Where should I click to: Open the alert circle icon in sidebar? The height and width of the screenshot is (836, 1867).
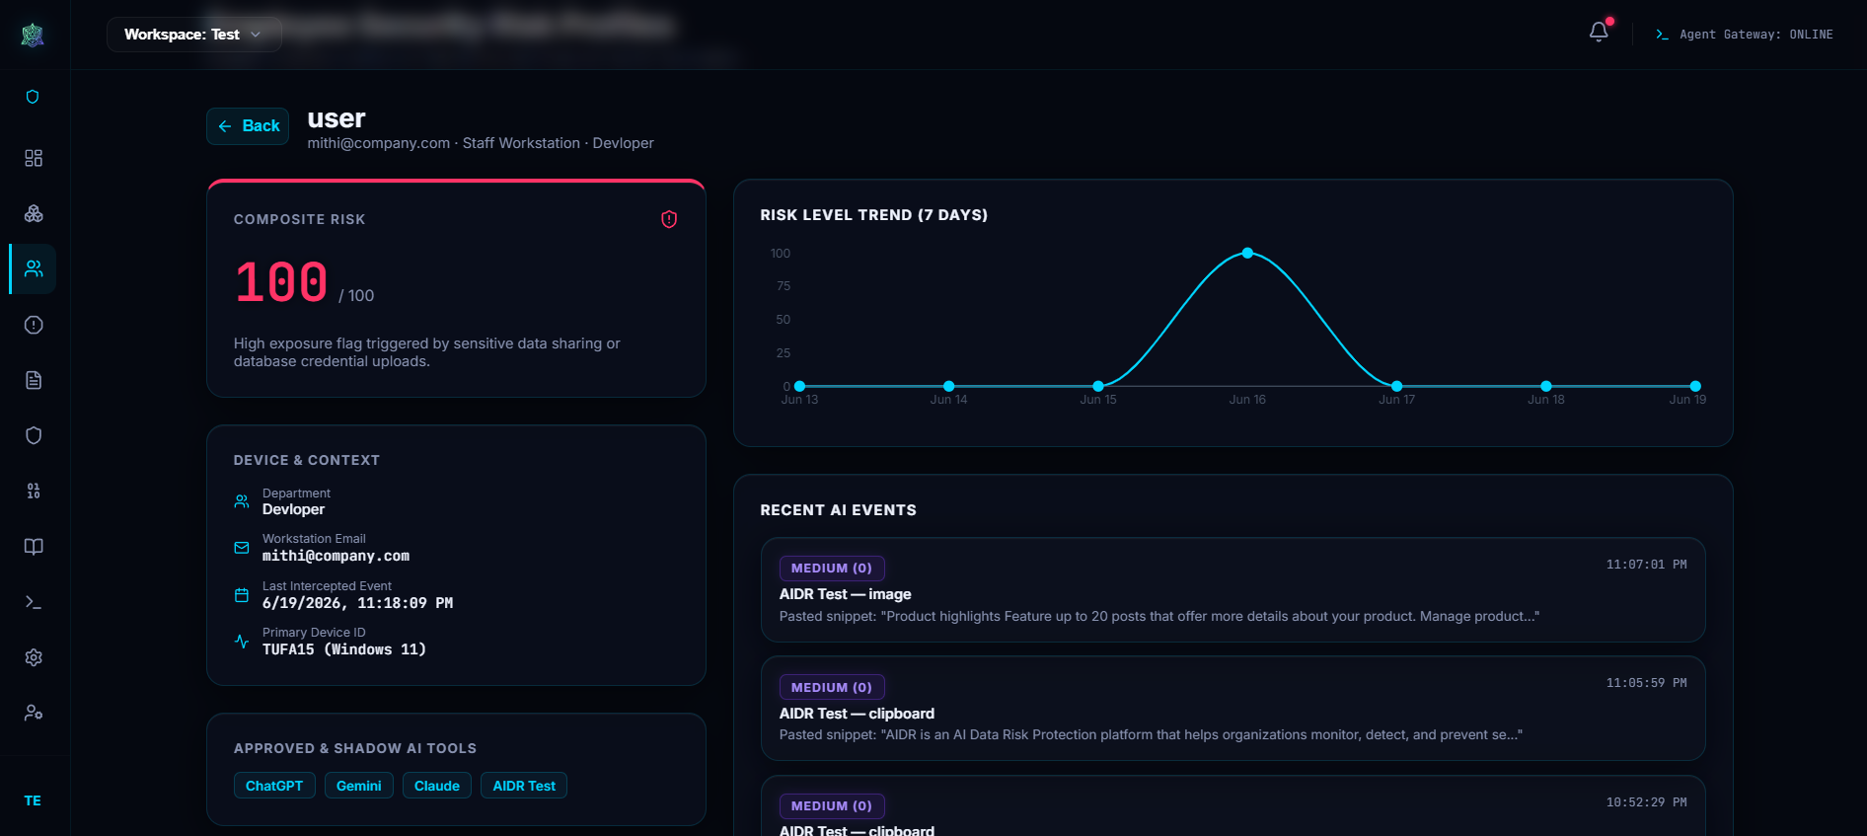tap(34, 325)
